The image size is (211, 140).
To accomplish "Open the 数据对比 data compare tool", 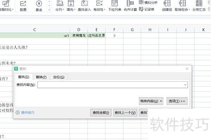I will pyautogui.click(x=6, y=6).
